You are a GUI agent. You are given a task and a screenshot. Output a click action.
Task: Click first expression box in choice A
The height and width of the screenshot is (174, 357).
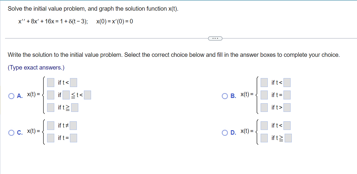pyautogui.click(x=51, y=82)
